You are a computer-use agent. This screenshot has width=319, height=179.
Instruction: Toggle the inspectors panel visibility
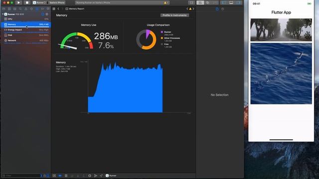pos(239,2)
